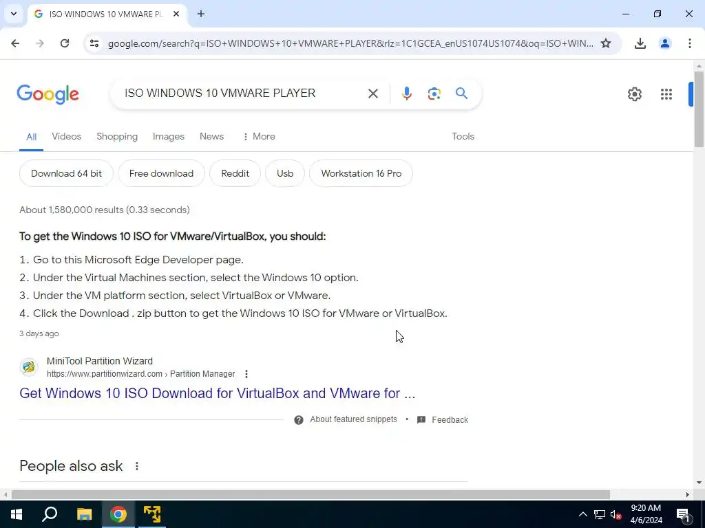Click the '3 days ago' snippet date
The height and width of the screenshot is (528, 705).
[x=39, y=333]
